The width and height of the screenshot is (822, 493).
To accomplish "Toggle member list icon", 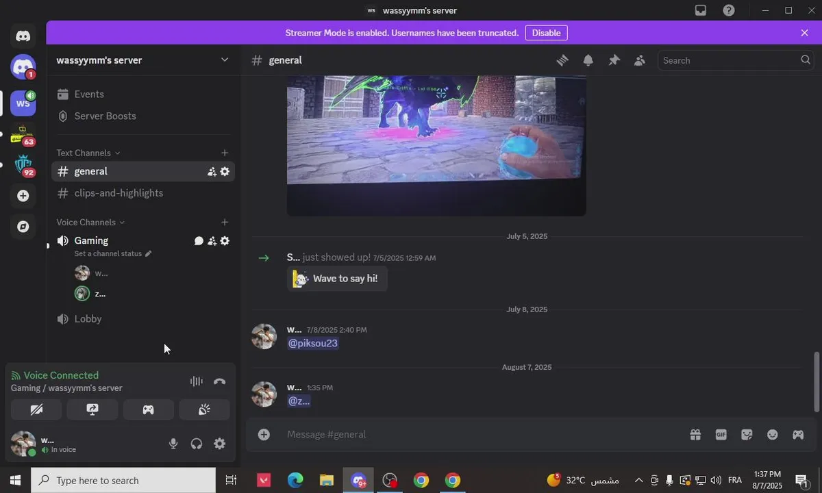I will pos(640,60).
